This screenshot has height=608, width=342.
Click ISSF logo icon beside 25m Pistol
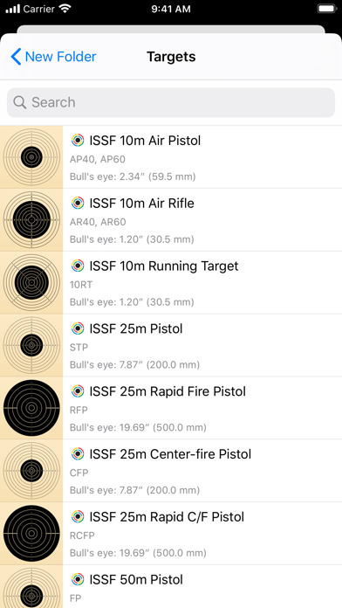[x=78, y=328]
